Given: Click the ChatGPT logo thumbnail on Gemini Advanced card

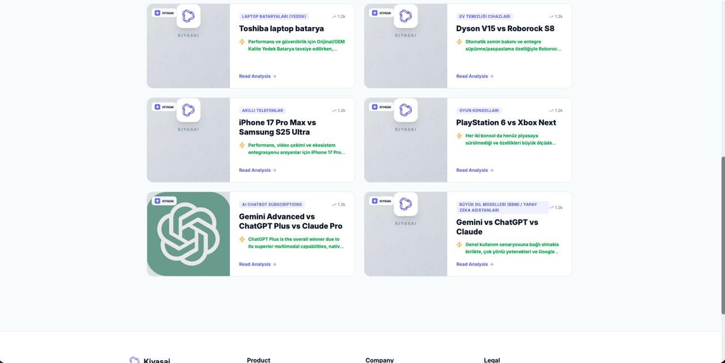Looking at the screenshot, I should (x=189, y=234).
